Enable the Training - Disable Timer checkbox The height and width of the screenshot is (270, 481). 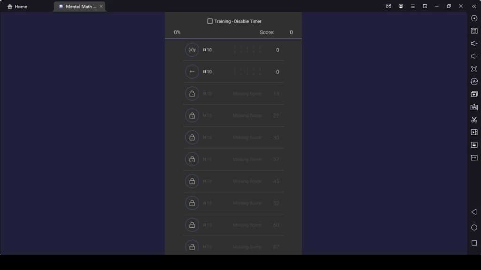click(210, 21)
